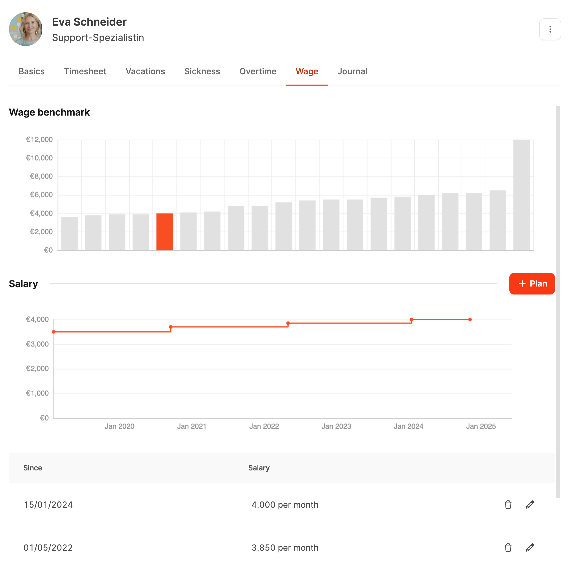Click the Salary column header
Image resolution: width=570 pixels, height=569 pixels.
click(259, 468)
